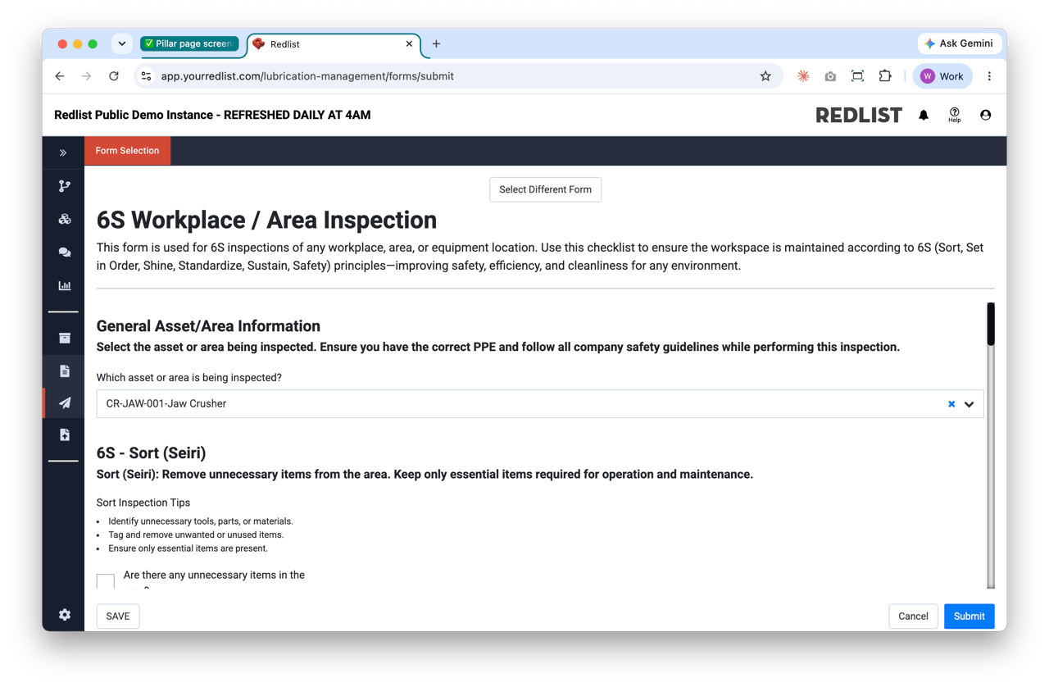The width and height of the screenshot is (1049, 687).
Task: Click Ask Gemini button
Action: pos(959,43)
